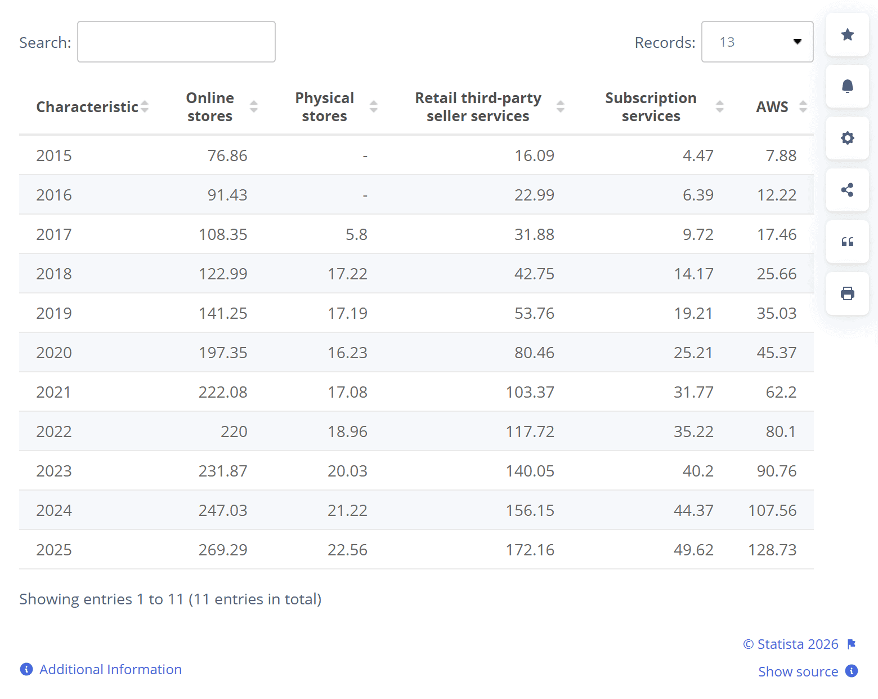Viewport: 878px width, 699px height.
Task: Click the flag icon beside Statista 2026
Action: [x=852, y=644]
